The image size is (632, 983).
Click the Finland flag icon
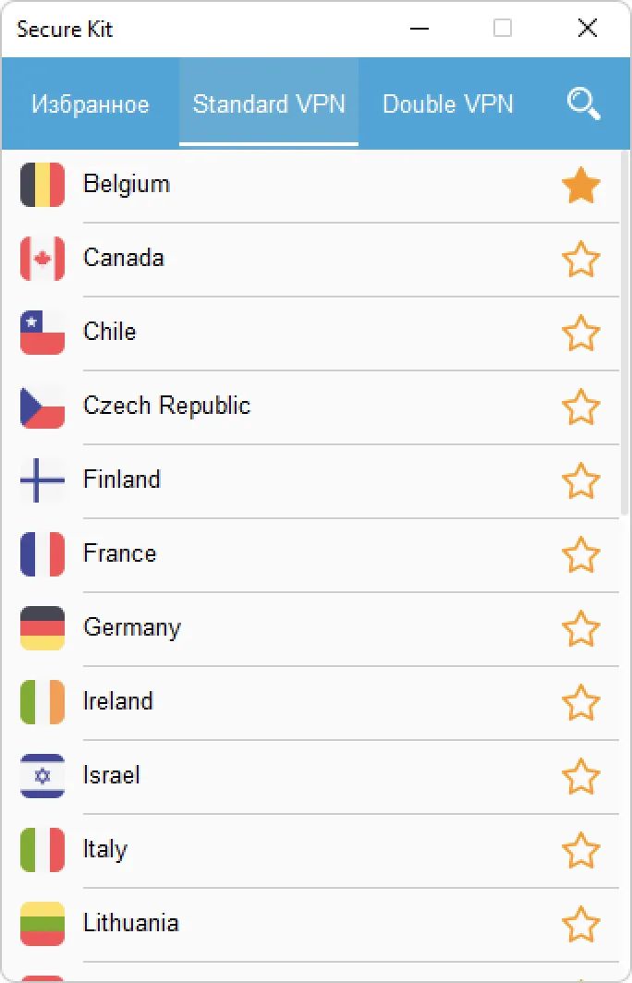click(43, 480)
